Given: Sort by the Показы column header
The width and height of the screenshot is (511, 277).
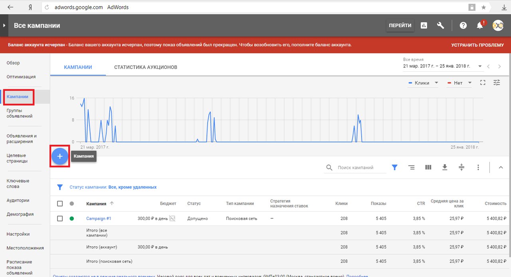Looking at the screenshot, I should (x=378, y=204).
